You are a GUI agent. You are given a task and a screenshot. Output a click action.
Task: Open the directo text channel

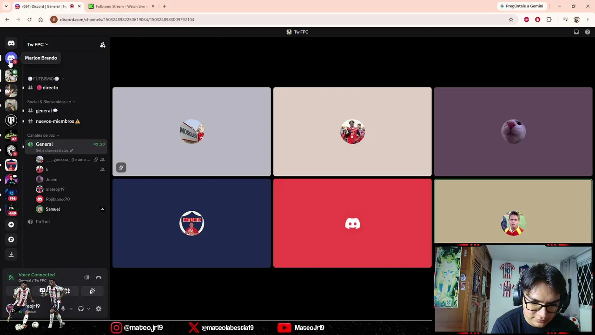(65, 87)
